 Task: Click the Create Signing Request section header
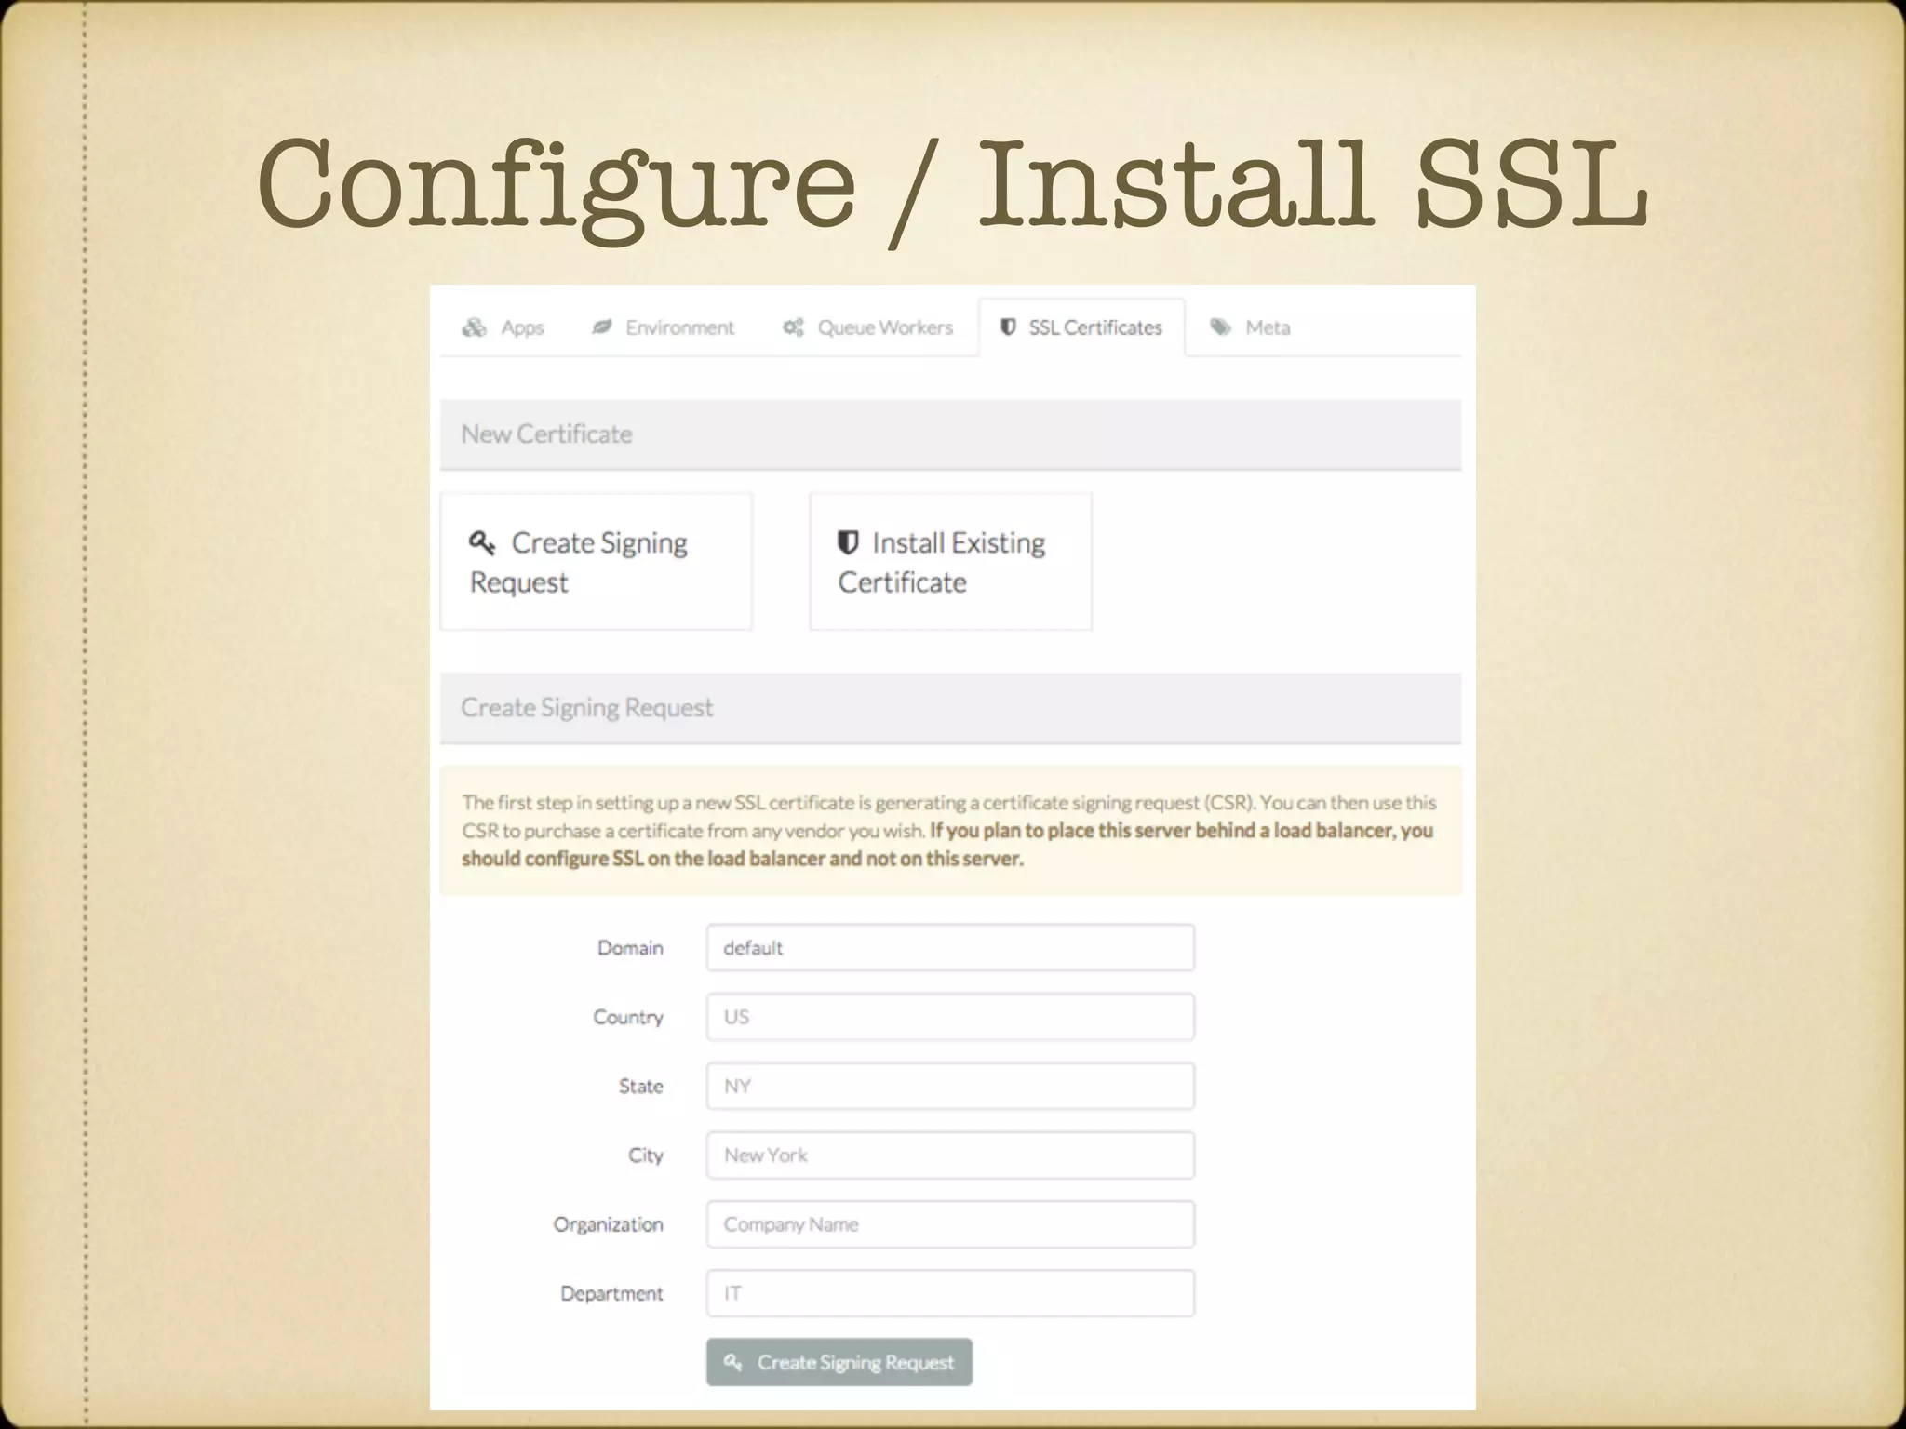[950, 708]
